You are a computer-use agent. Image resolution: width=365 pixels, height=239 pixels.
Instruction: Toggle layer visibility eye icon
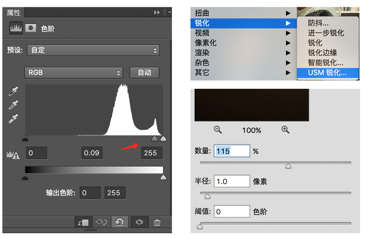point(139,222)
